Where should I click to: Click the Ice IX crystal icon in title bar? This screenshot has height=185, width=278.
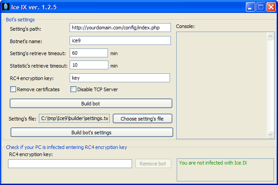coord(6,7)
